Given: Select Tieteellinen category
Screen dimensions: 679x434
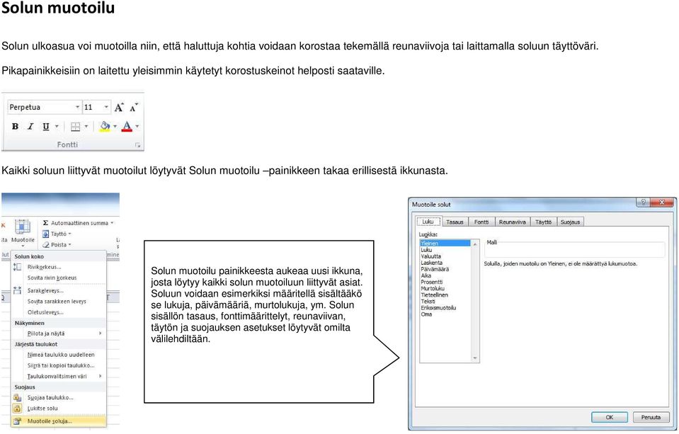Looking at the screenshot, I should [x=445, y=295].
